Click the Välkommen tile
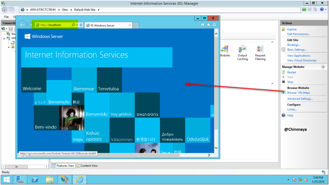 (x=122, y=130)
